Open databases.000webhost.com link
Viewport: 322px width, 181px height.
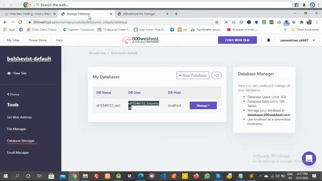click(269, 115)
